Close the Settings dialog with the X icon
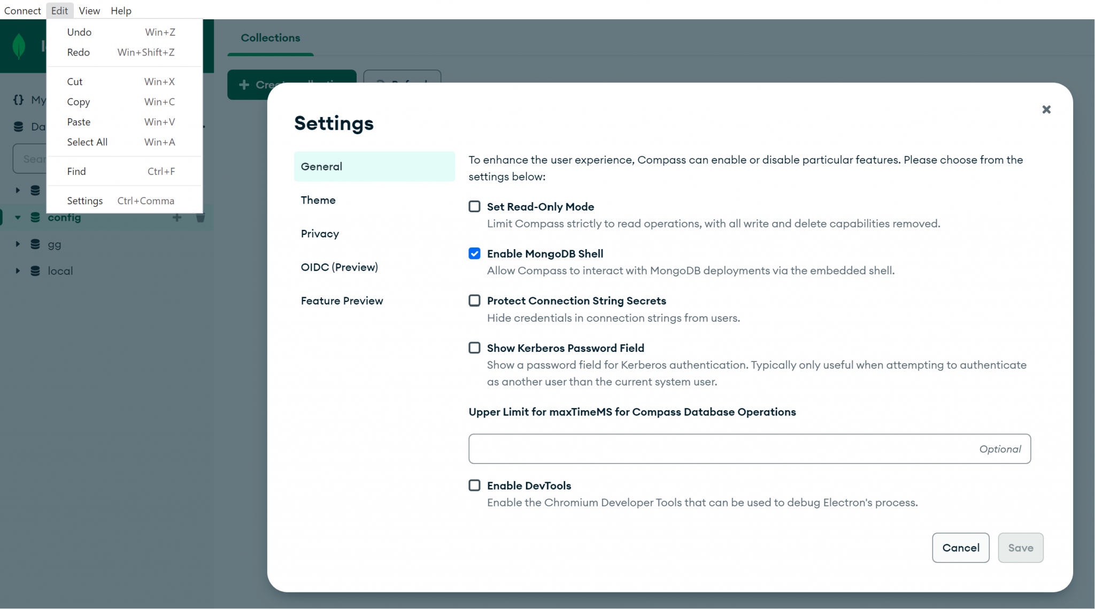This screenshot has width=1095, height=609. tap(1046, 110)
